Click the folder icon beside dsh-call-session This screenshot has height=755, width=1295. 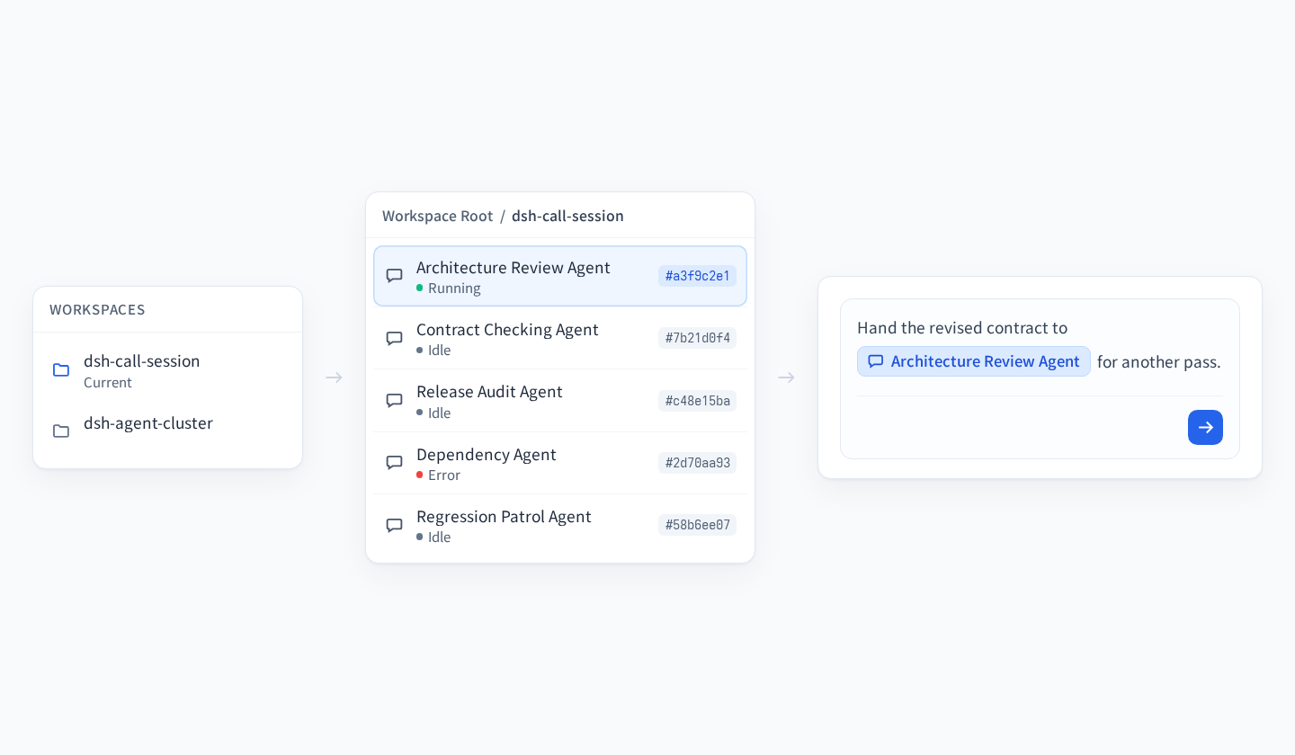[x=61, y=370]
